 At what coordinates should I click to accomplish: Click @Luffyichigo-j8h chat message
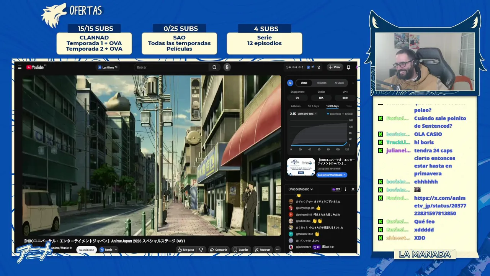[x=305, y=208]
